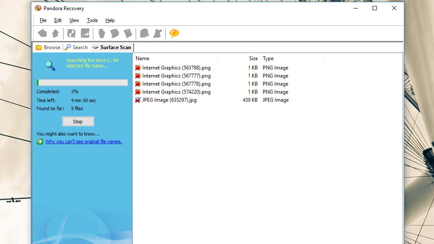Click the PNG Image type of Internet Graphics (574220).png
The image size is (434, 244).
(x=275, y=92)
